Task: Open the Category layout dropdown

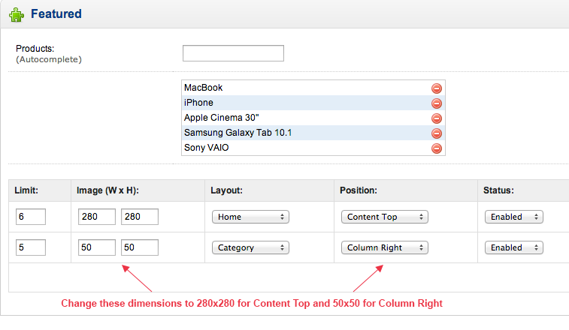Action: (x=250, y=247)
